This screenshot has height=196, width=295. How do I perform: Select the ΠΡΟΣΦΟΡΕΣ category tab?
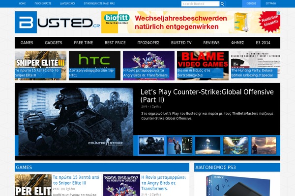(x=148, y=43)
